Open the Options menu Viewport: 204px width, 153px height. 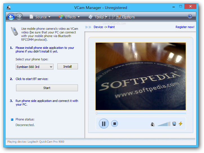125,17
